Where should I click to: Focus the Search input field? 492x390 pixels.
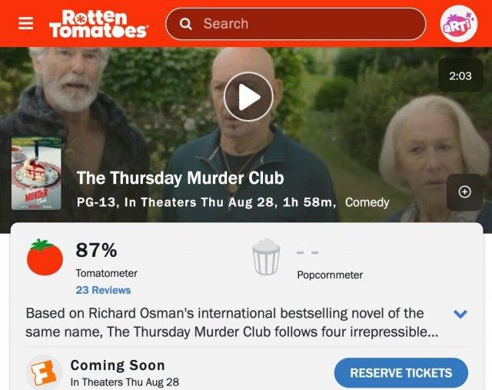[x=295, y=24]
